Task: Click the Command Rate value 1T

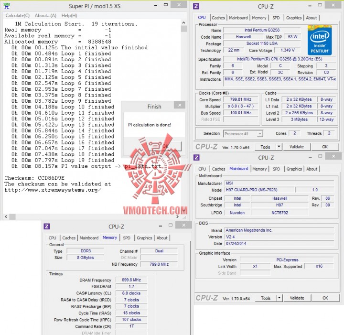Action: point(131,326)
